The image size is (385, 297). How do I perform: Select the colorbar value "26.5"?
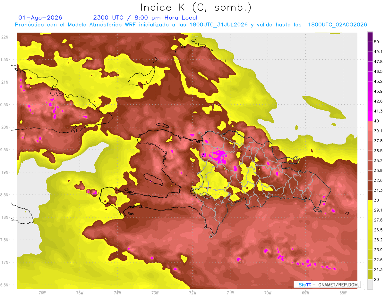378,230
